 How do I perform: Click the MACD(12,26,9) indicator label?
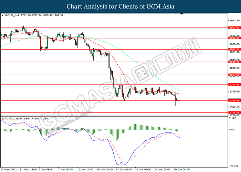click(13, 118)
